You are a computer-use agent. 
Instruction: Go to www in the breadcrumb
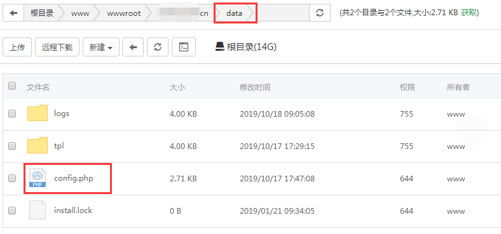(x=80, y=13)
